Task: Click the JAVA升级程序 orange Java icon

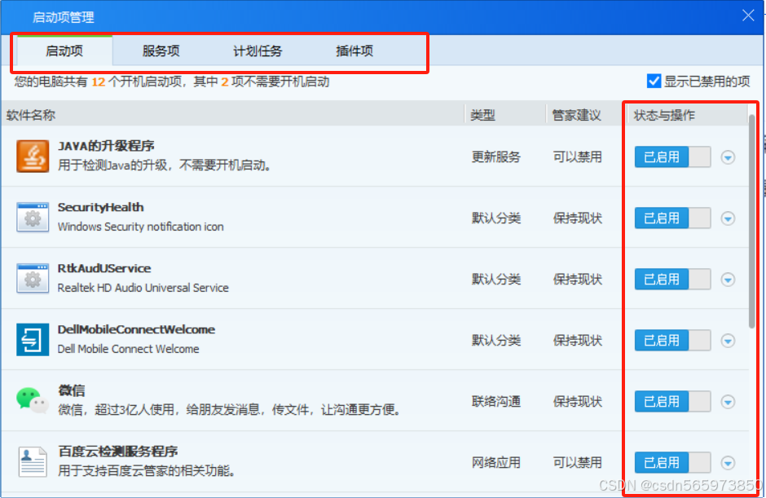Action: pyautogui.click(x=33, y=156)
